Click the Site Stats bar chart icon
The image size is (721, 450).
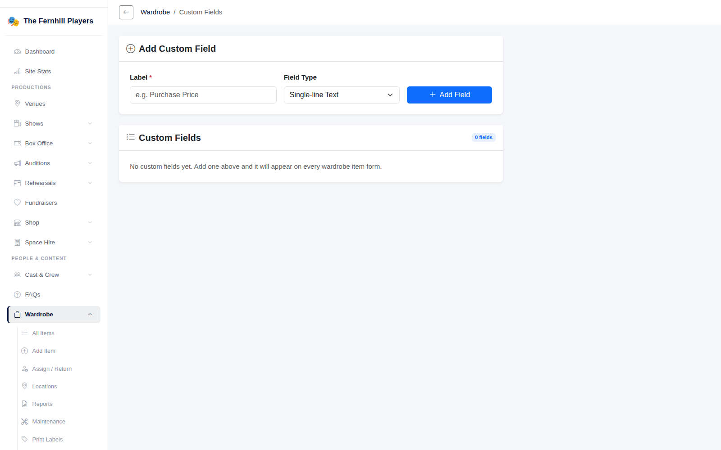tap(17, 72)
